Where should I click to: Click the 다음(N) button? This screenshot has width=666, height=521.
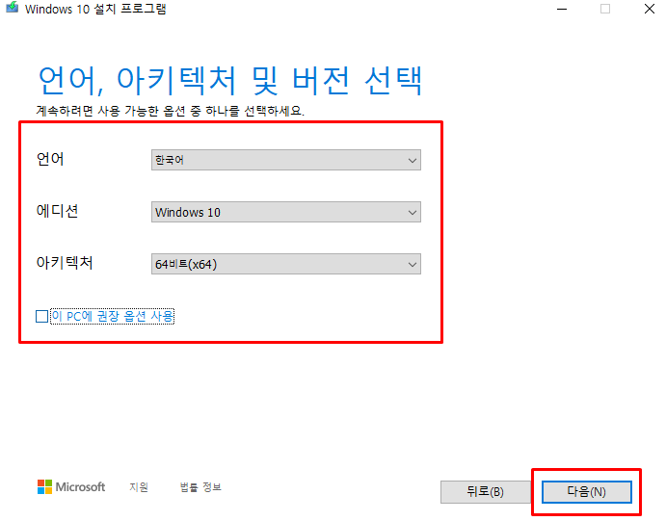587,492
